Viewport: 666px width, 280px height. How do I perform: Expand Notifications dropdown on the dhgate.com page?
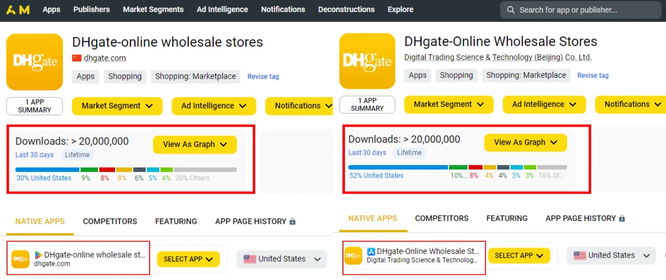tap(299, 106)
